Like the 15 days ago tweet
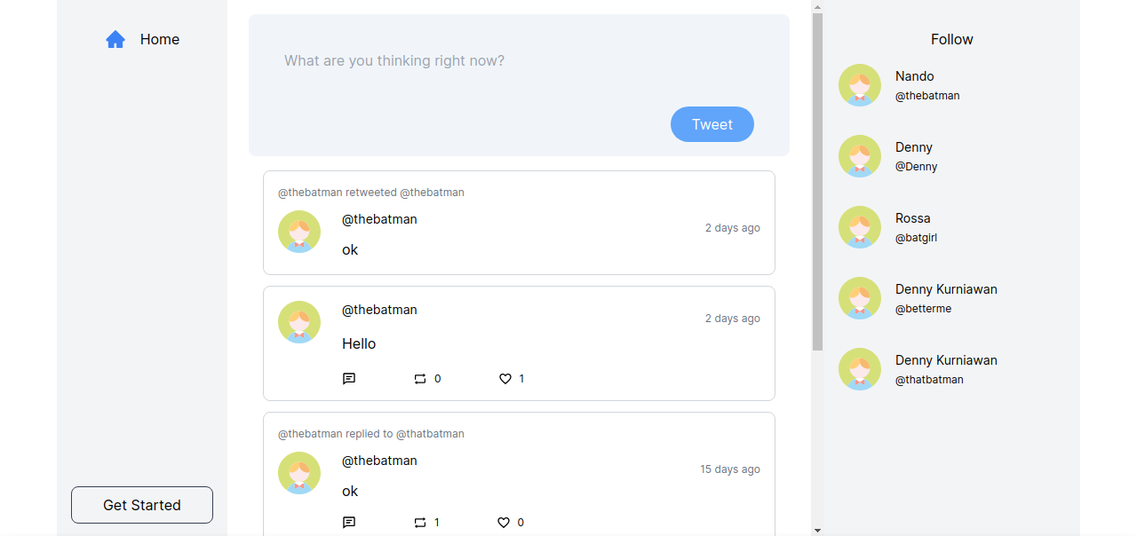 504,523
